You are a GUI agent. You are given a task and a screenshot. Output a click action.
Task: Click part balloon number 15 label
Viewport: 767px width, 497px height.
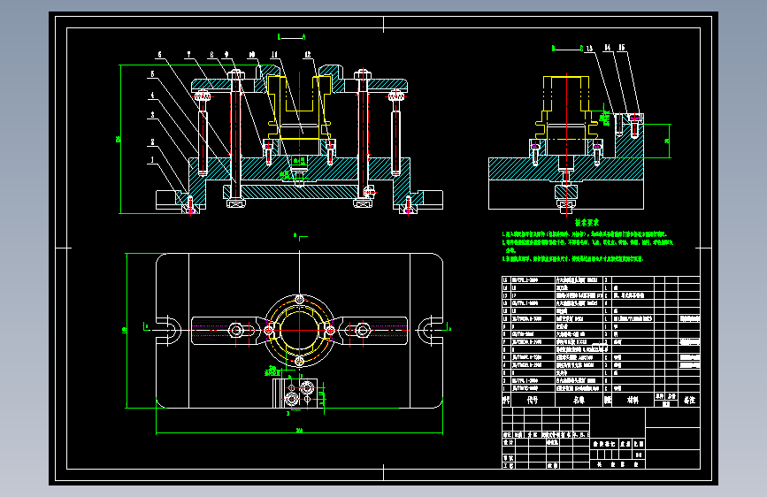pos(621,48)
